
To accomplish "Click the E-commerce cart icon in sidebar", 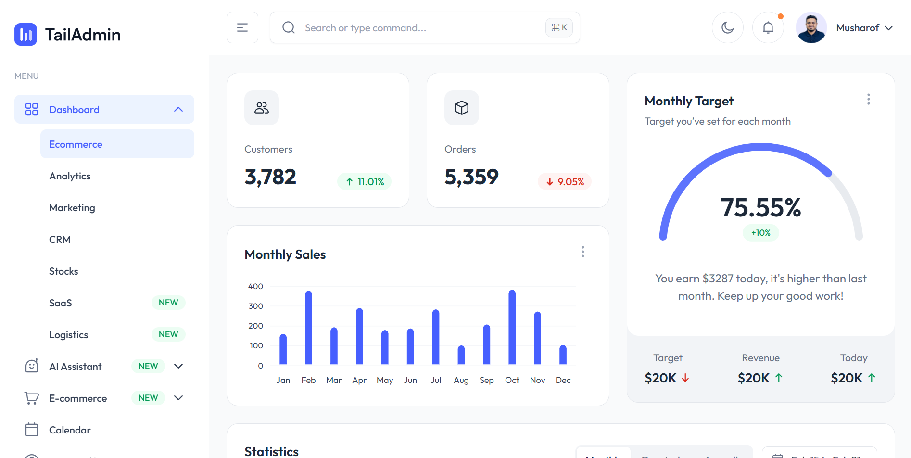I will point(31,398).
